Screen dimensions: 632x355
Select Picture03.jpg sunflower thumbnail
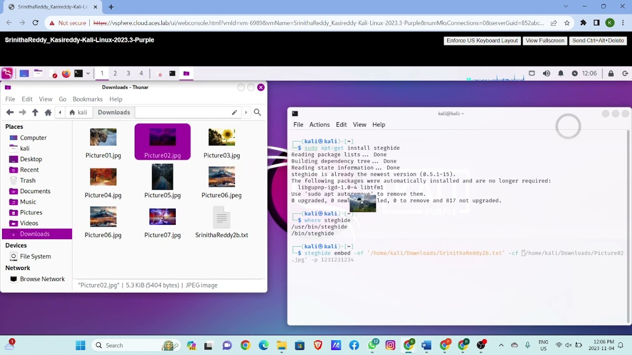pyautogui.click(x=222, y=138)
